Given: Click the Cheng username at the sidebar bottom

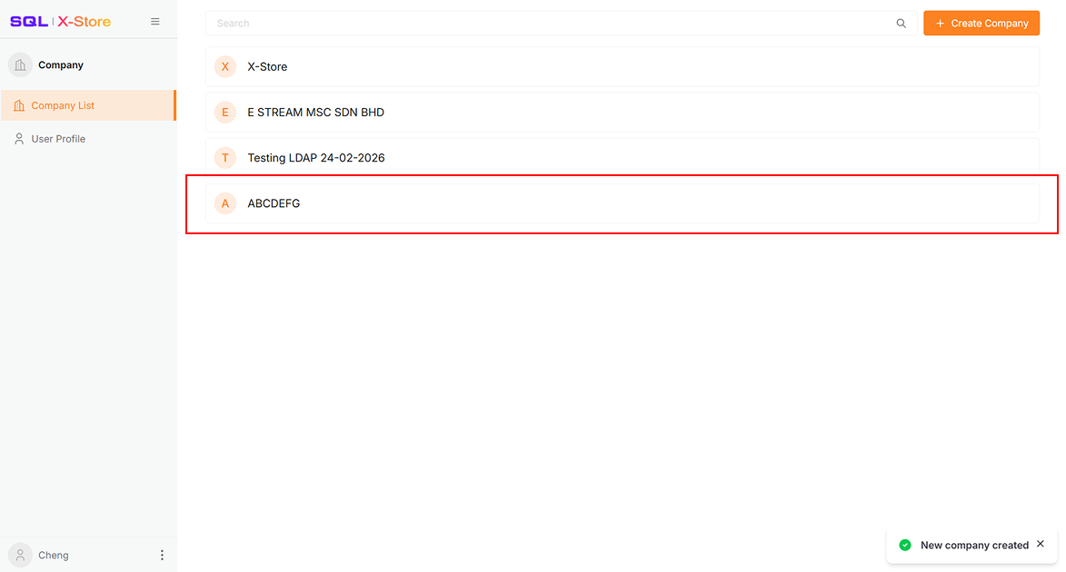Looking at the screenshot, I should 53,555.
